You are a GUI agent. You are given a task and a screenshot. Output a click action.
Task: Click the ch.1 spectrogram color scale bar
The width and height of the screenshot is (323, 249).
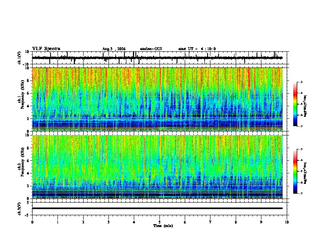pyautogui.click(x=295, y=104)
